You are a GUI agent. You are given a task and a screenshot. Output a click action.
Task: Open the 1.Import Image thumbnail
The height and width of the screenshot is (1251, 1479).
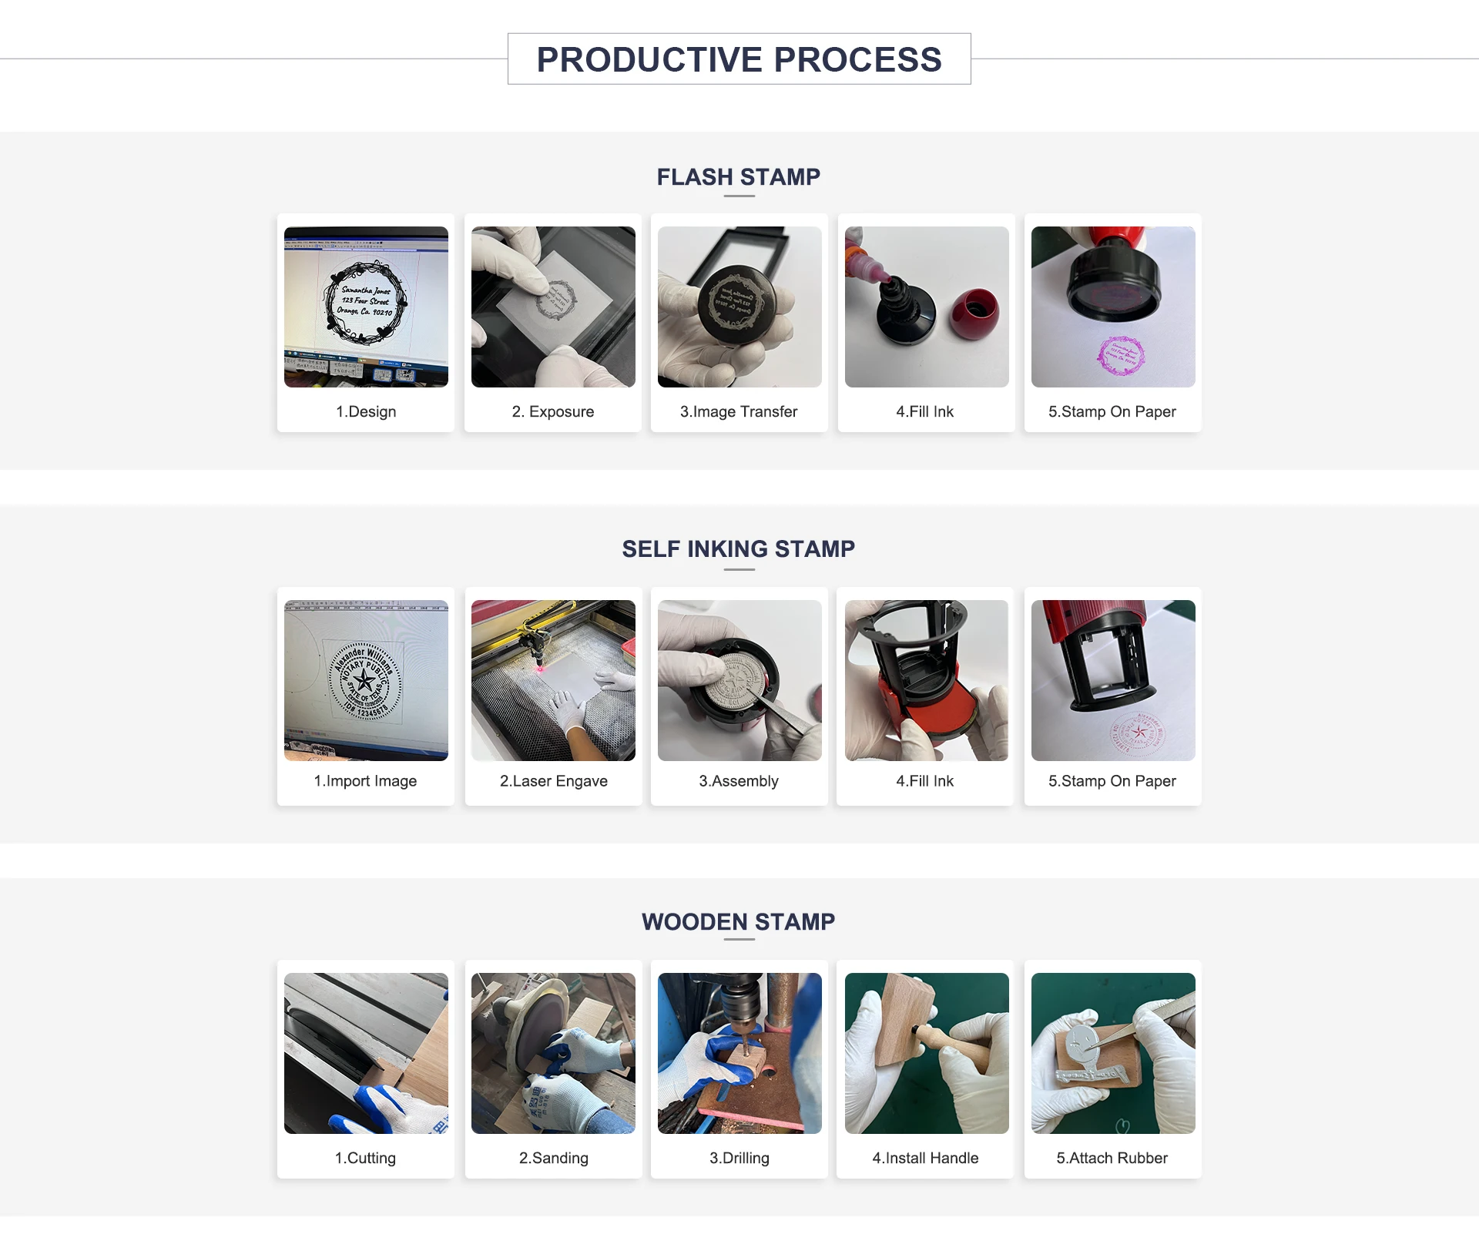click(x=366, y=680)
